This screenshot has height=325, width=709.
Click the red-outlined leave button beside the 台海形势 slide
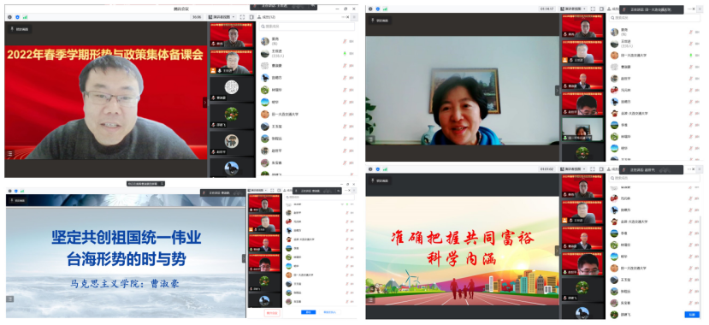(x=272, y=312)
